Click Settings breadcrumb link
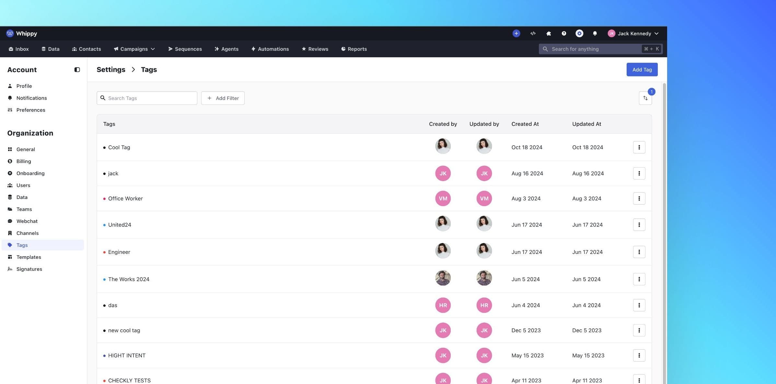 [111, 70]
